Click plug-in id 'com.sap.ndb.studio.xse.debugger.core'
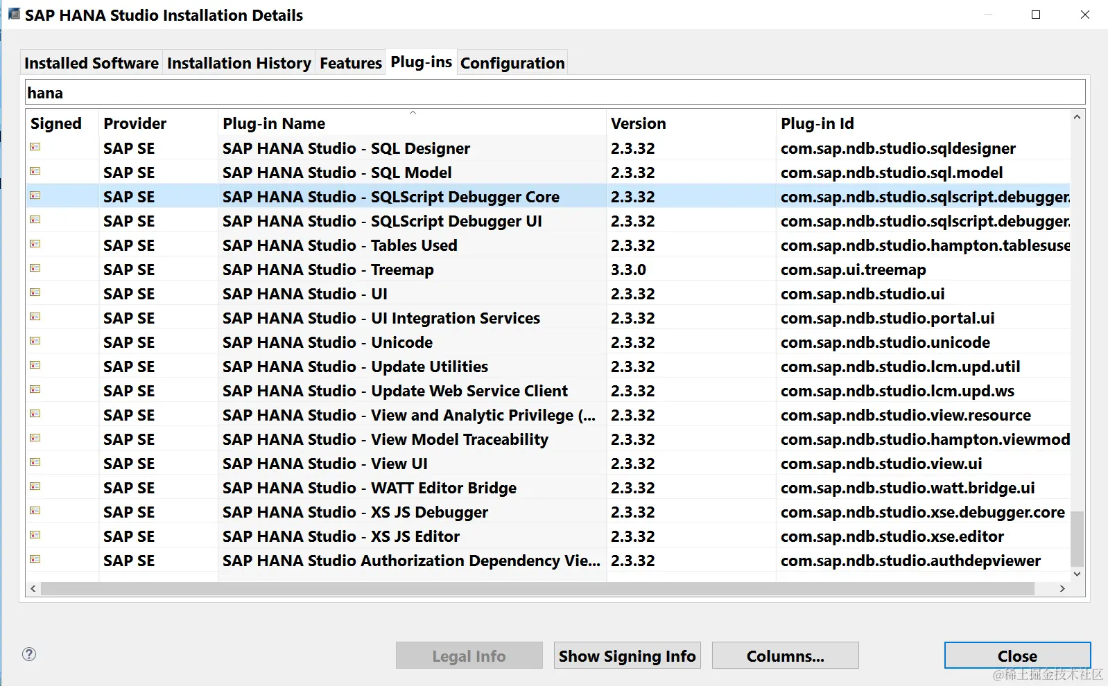 click(x=923, y=512)
